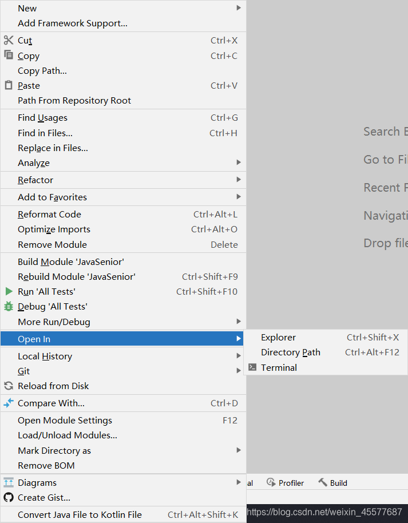Select Explorer in the Open In submenu

[278, 337]
